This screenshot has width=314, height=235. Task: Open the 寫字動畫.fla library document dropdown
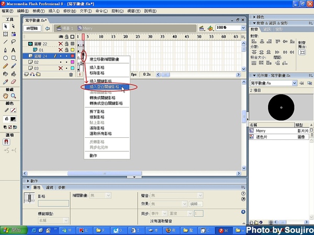(295, 83)
